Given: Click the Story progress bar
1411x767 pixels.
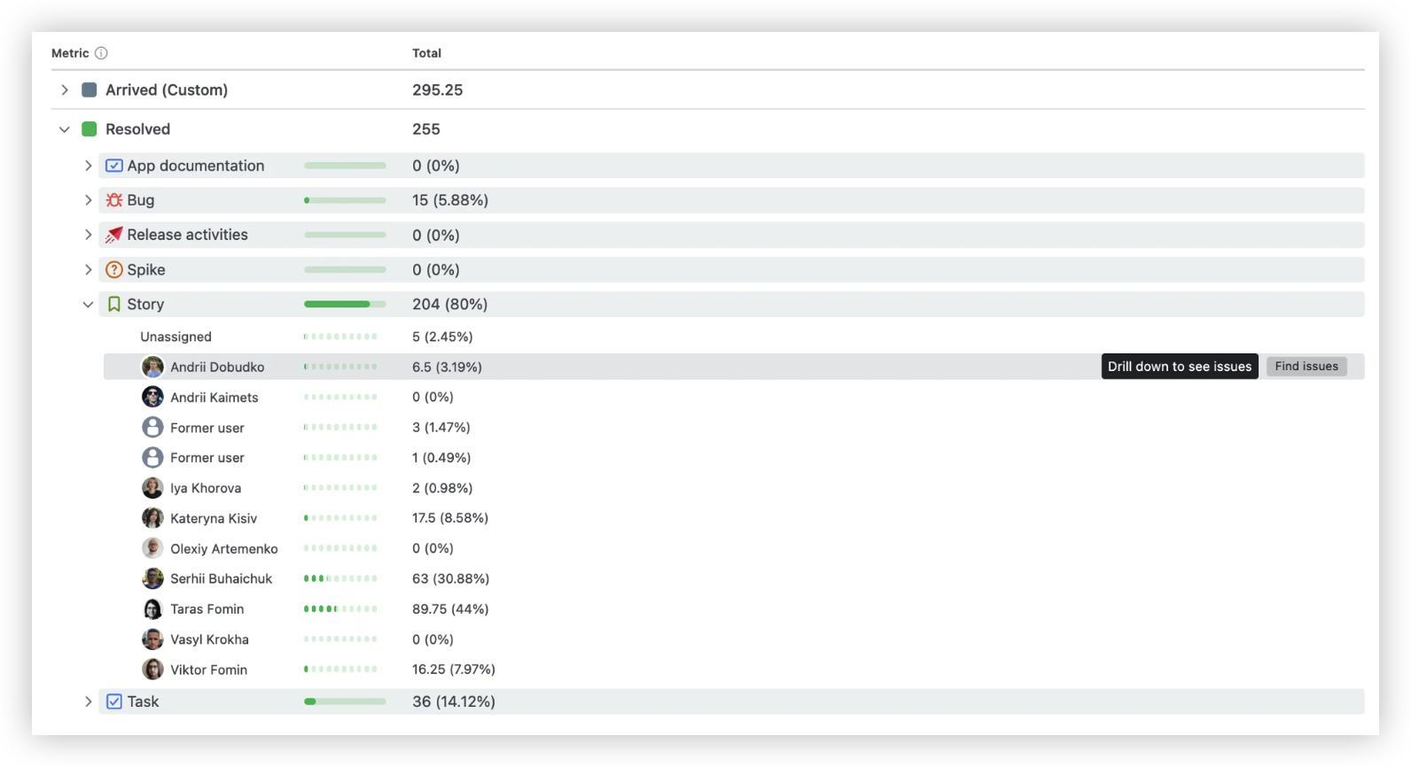Looking at the screenshot, I should pyautogui.click(x=345, y=304).
